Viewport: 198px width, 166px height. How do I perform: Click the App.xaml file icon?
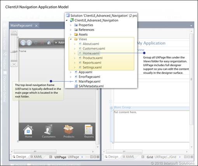76,72
